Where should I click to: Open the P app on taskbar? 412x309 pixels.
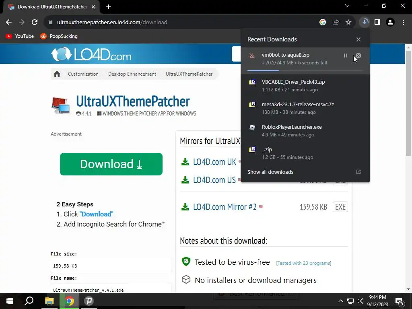(x=89, y=301)
